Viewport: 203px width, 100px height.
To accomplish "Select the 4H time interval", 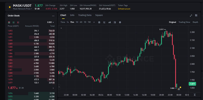I will [x=81, y=22].
